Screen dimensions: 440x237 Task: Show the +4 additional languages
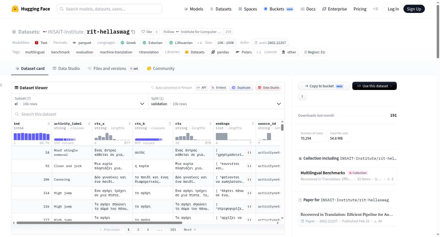[199, 43]
